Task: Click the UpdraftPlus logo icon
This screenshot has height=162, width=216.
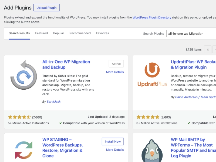Action: point(152,75)
